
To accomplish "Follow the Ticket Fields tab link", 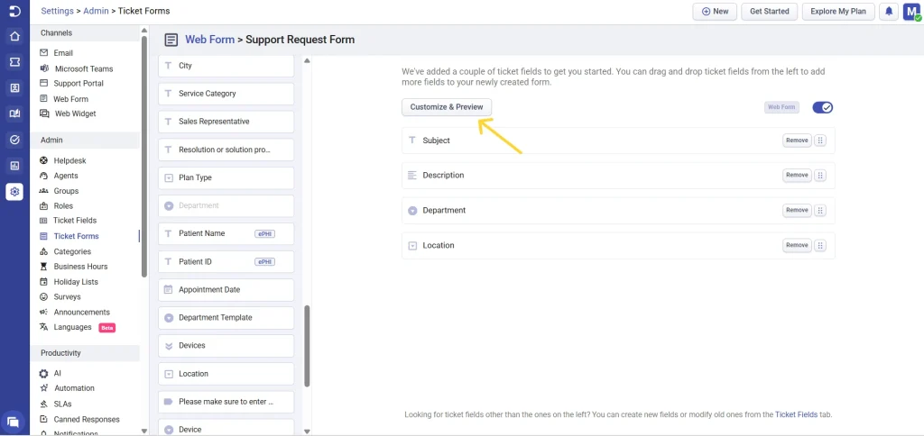I will pos(796,415).
